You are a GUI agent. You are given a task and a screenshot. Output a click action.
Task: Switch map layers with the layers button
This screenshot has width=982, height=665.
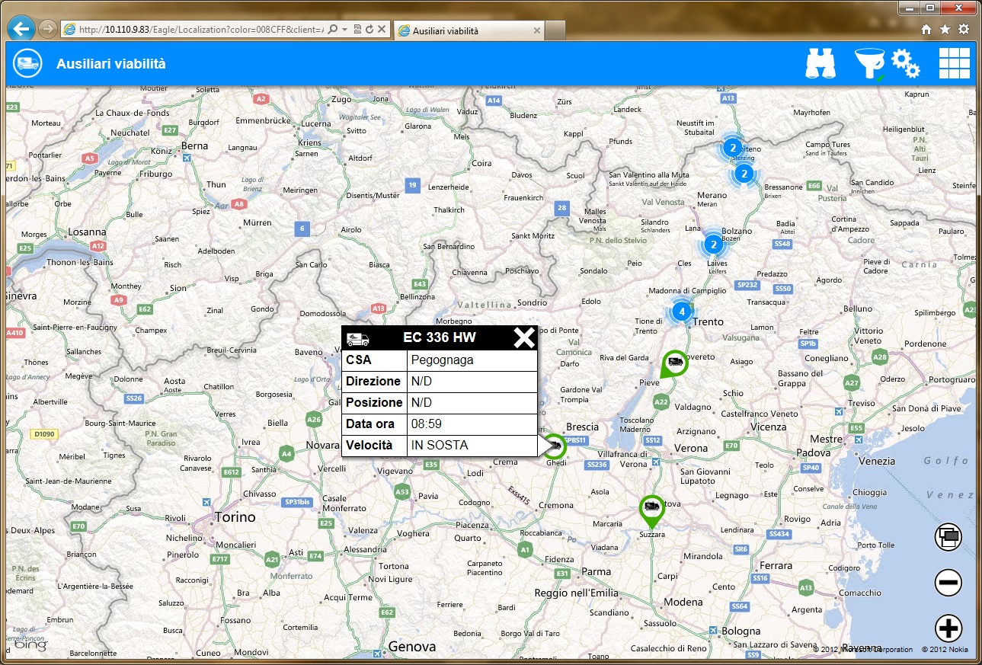pyautogui.click(x=948, y=536)
